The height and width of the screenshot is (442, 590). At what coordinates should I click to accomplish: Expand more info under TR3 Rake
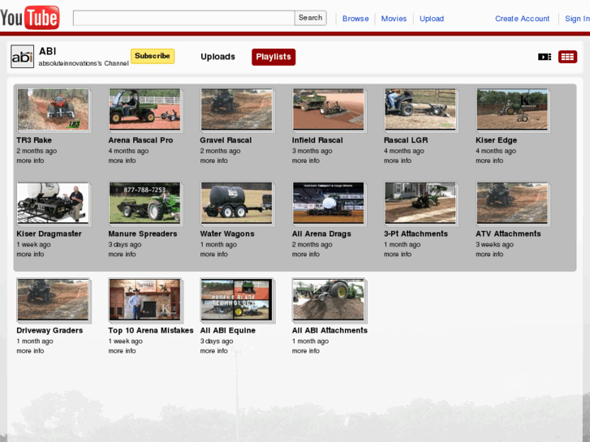point(30,161)
